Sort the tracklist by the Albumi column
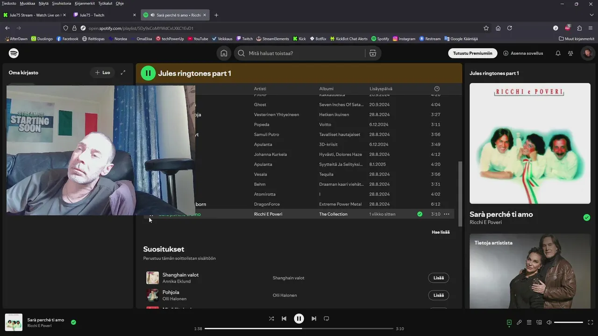 click(x=327, y=89)
